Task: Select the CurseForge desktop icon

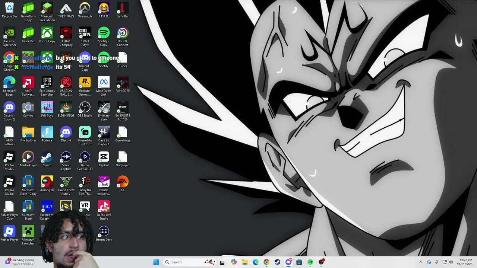Action: [123, 134]
